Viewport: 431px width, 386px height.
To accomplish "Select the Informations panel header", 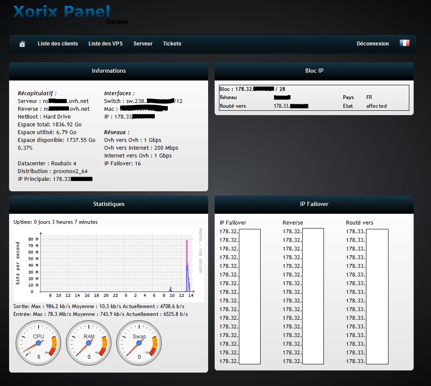I will pos(108,71).
